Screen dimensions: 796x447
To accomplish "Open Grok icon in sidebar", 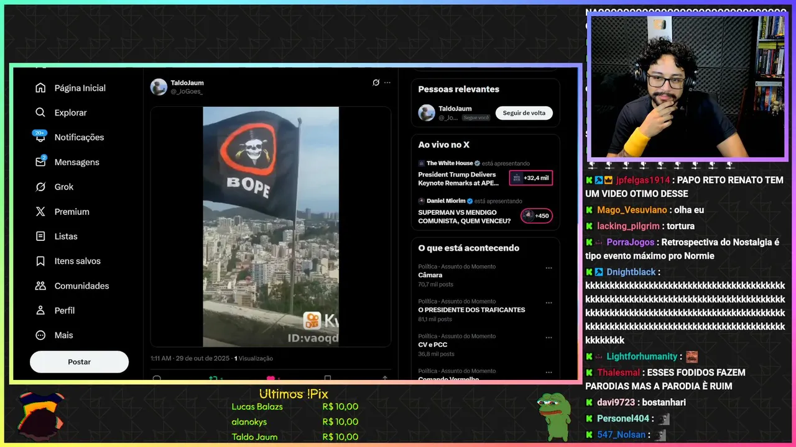I will 40,187.
